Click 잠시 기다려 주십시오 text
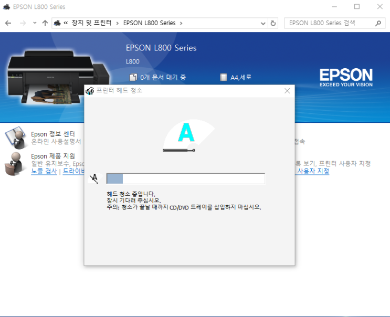 click(x=134, y=200)
